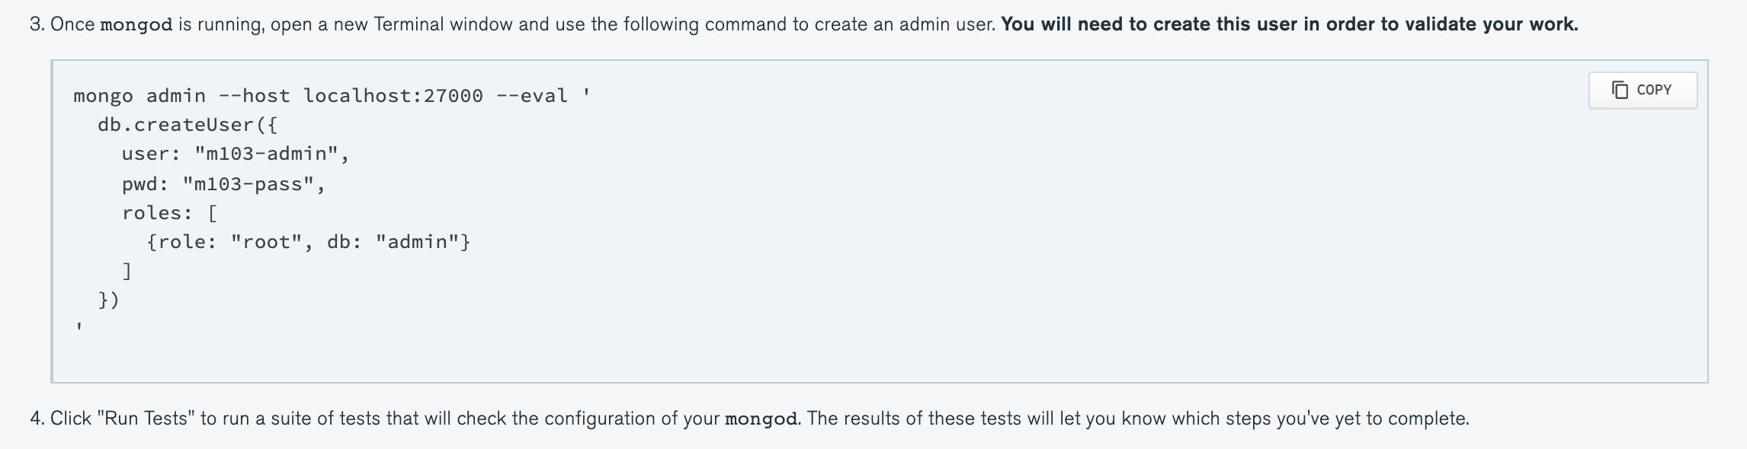Click the step number 4 marker

pyautogui.click(x=37, y=419)
